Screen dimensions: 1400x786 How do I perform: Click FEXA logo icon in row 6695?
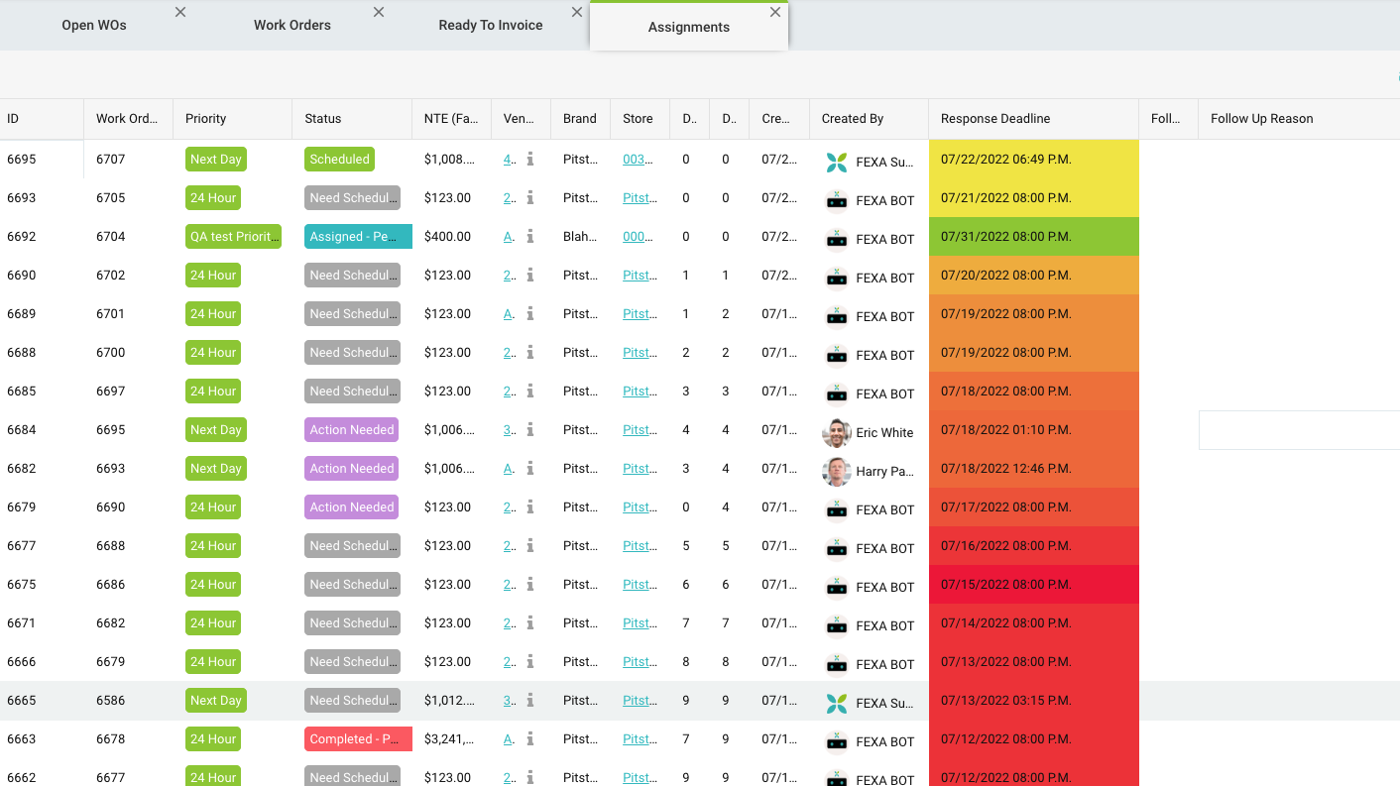(x=837, y=163)
